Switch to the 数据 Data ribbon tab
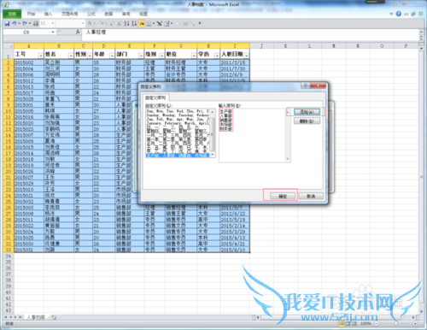The height and width of the screenshot is (330, 427). (x=108, y=14)
